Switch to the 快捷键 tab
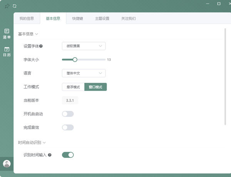Image resolution: width=231 pixels, height=177 pixels. 77,18
